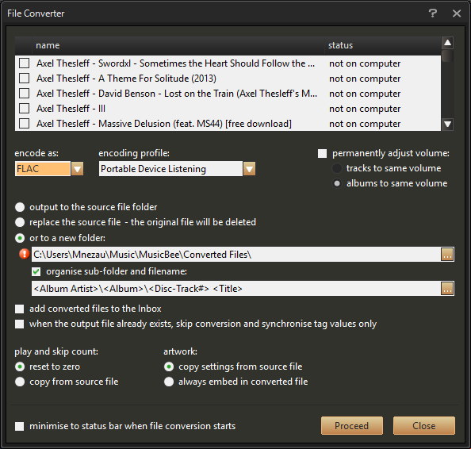Enable minimise to status bar option

click(x=20, y=426)
